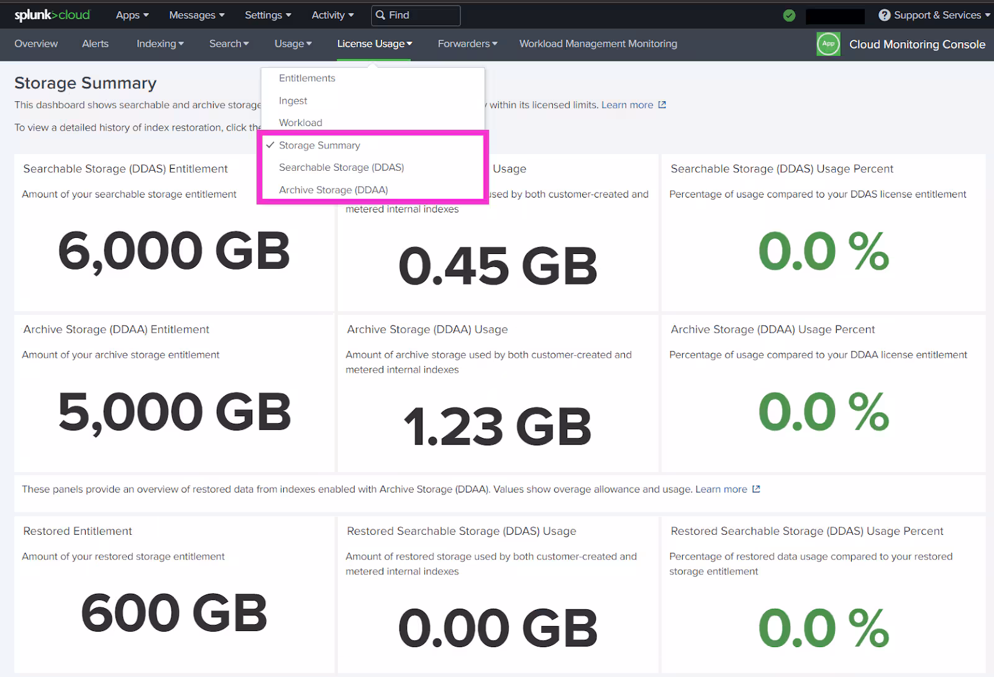Go to the Overview tab

36,44
